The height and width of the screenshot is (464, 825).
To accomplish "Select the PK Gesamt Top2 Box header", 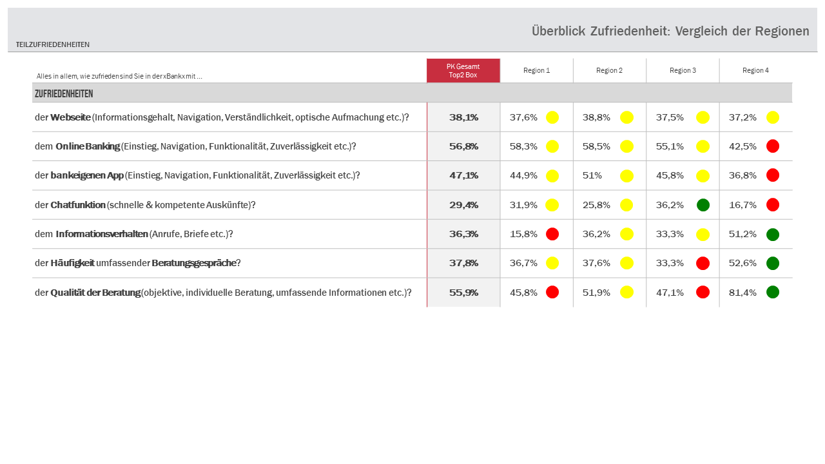I will coord(463,71).
